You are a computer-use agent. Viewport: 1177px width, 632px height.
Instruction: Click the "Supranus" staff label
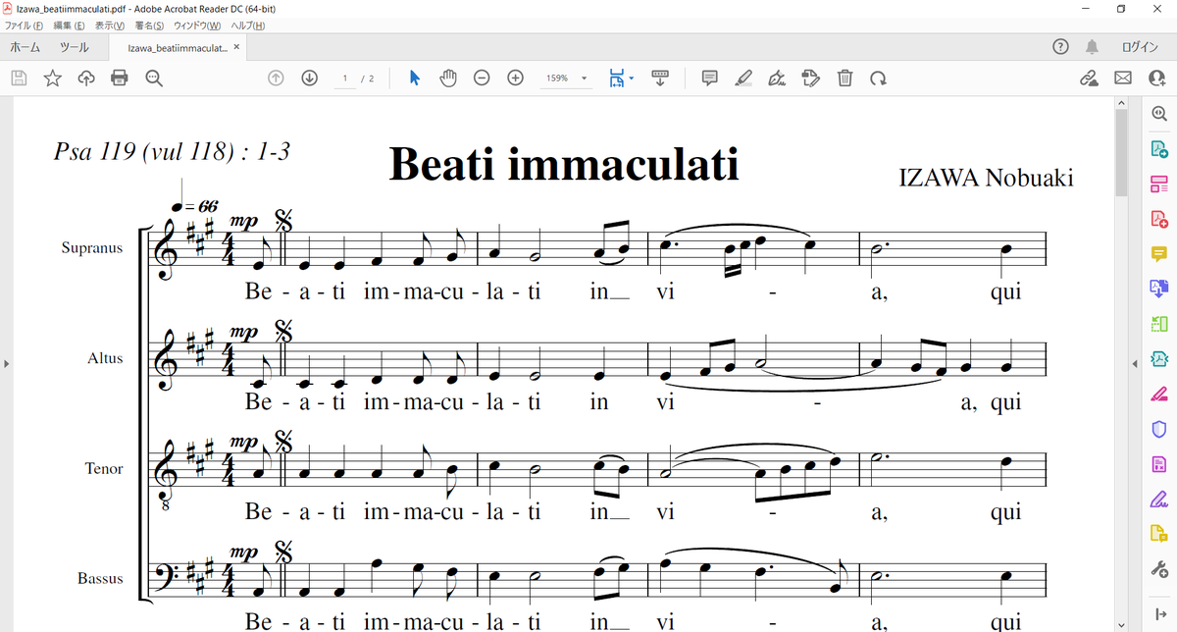92,248
